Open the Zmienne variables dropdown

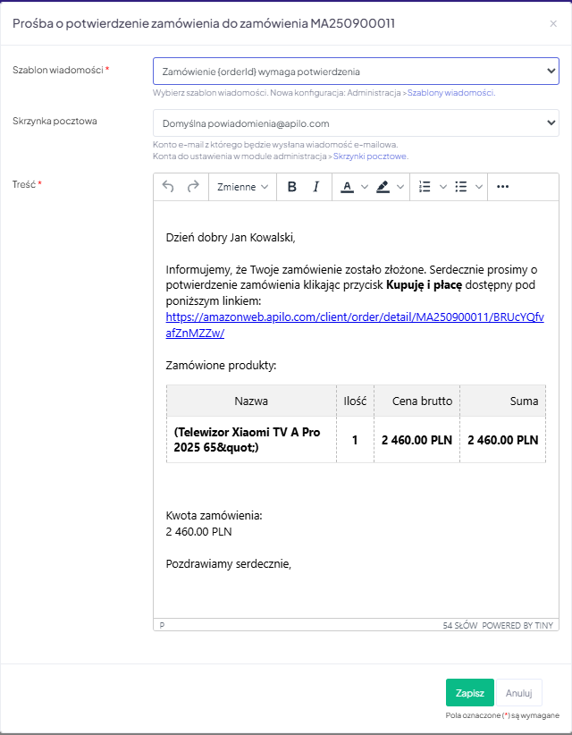[x=242, y=187]
